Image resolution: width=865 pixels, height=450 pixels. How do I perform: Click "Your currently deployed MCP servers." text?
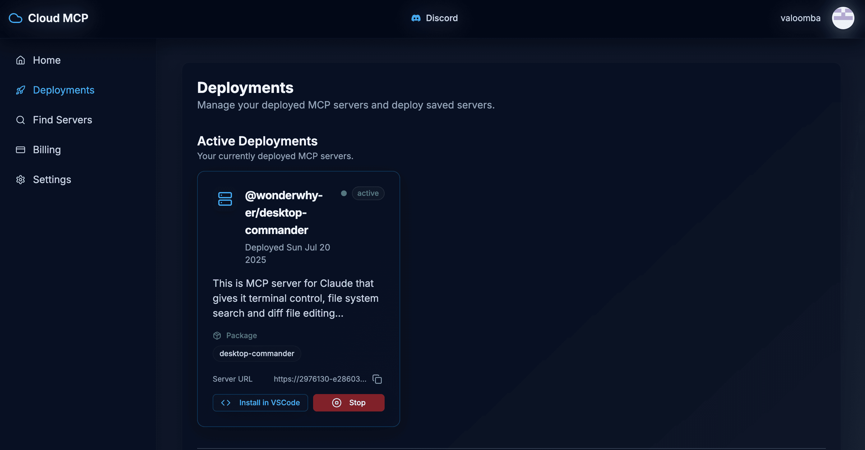275,156
